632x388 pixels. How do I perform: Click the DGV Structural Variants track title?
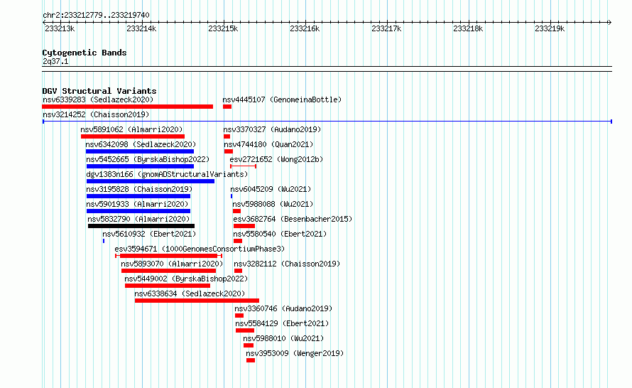(x=99, y=91)
